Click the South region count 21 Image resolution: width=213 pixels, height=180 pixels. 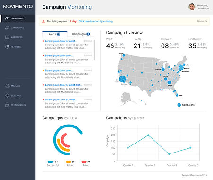click(x=137, y=46)
